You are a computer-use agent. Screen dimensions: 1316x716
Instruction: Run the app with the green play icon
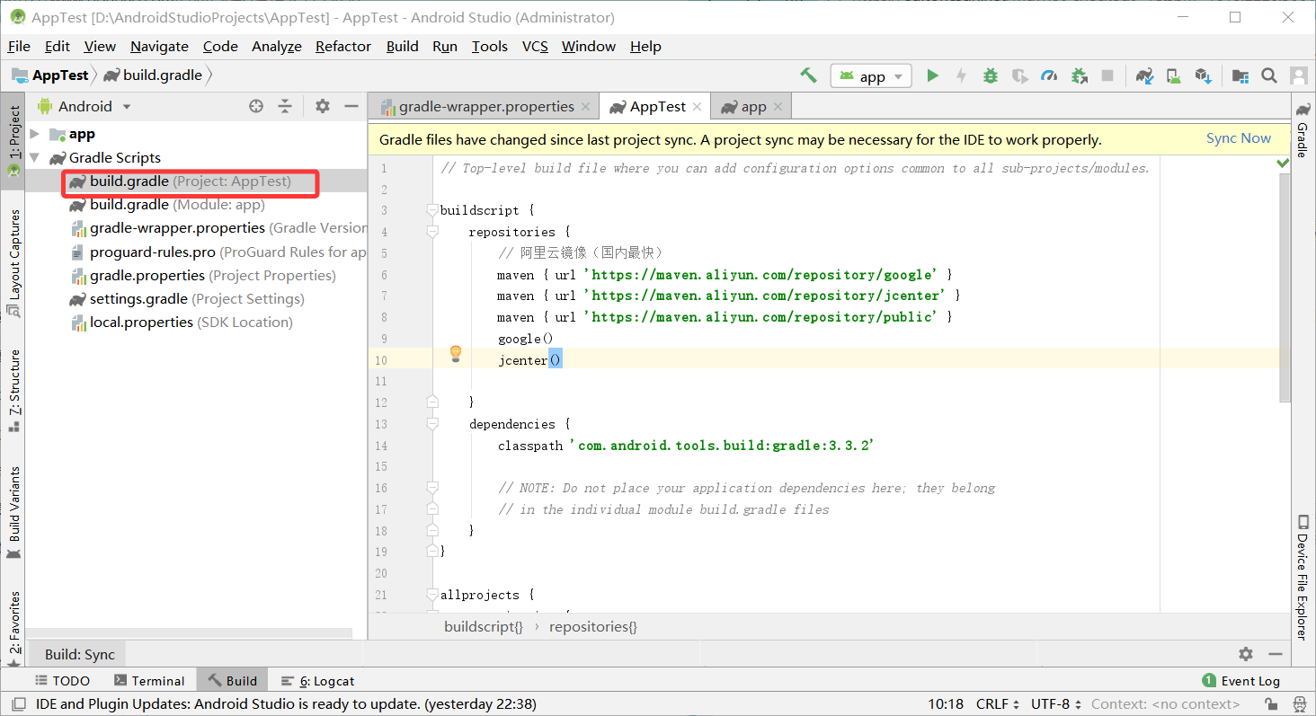[932, 75]
